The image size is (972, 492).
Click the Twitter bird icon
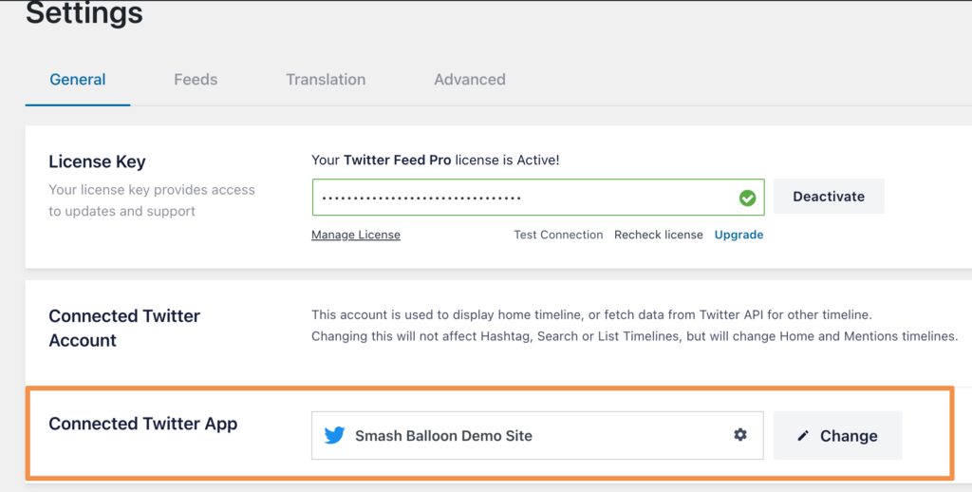(x=334, y=436)
